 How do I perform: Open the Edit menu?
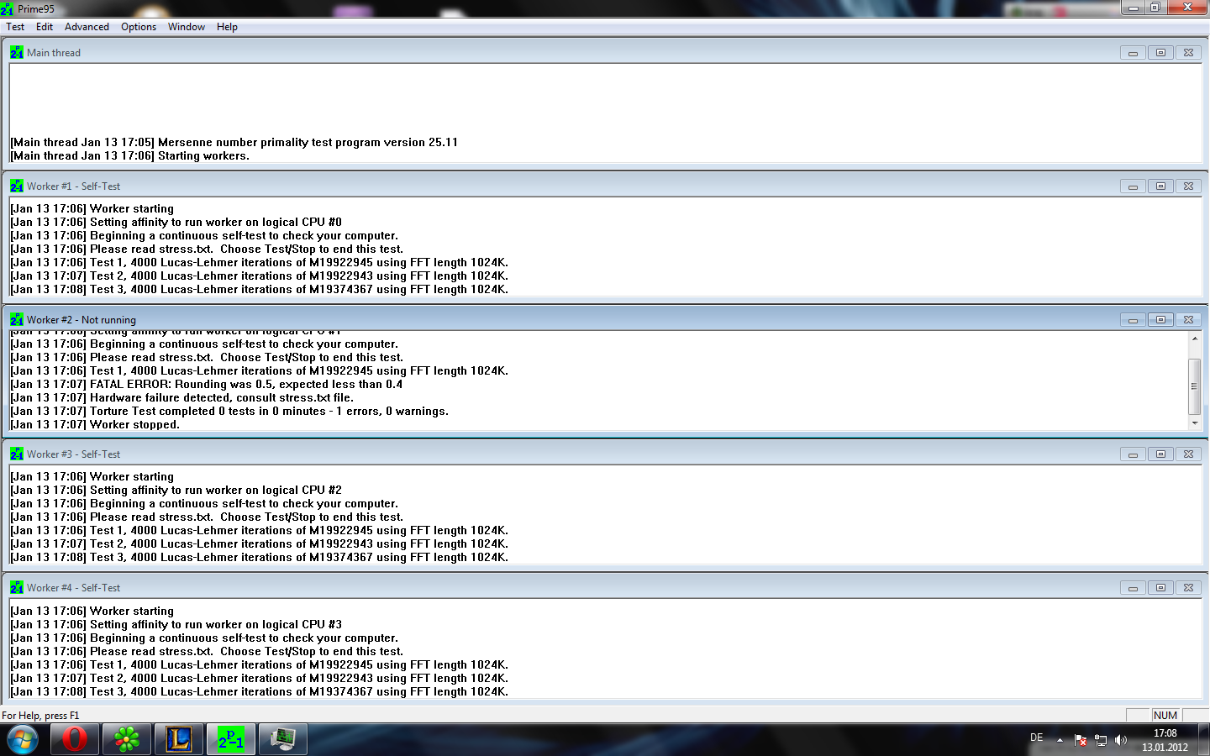coord(45,27)
